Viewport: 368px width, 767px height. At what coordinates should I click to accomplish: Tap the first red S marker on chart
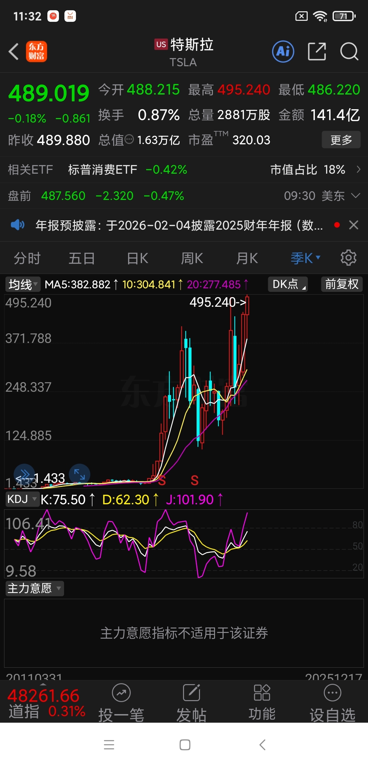[162, 480]
